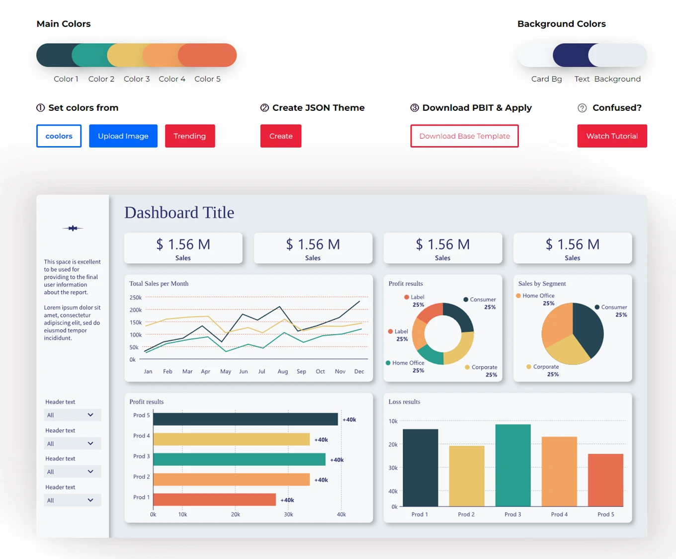Expand the second Header text All dropdown
The height and width of the screenshot is (559, 676).
(x=72, y=443)
